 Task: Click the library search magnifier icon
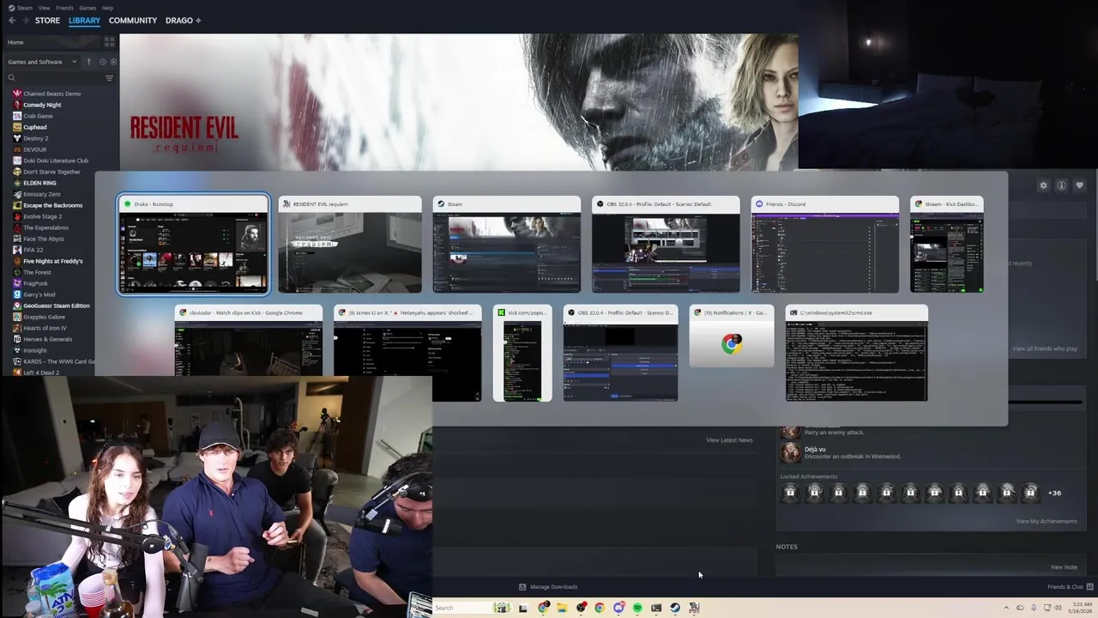tap(12, 78)
